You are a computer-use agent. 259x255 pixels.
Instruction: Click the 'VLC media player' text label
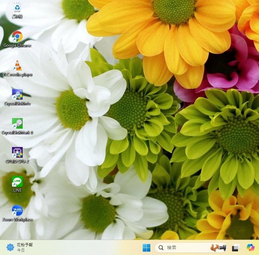click(17, 74)
